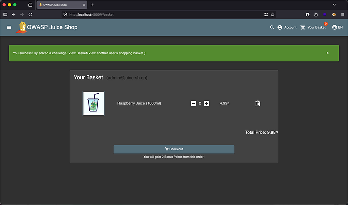Open the grid icon in the address bar

pos(266,14)
